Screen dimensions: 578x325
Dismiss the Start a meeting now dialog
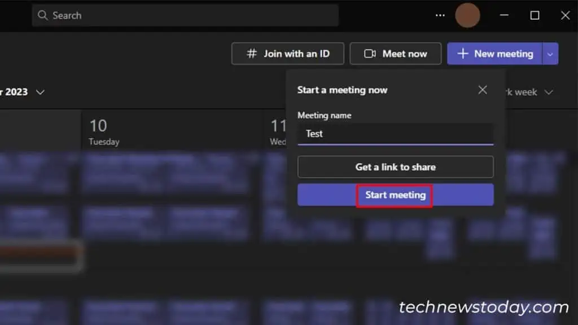click(483, 89)
